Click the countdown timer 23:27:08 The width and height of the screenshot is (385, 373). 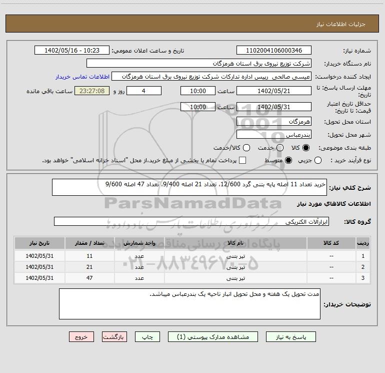coord(92,91)
